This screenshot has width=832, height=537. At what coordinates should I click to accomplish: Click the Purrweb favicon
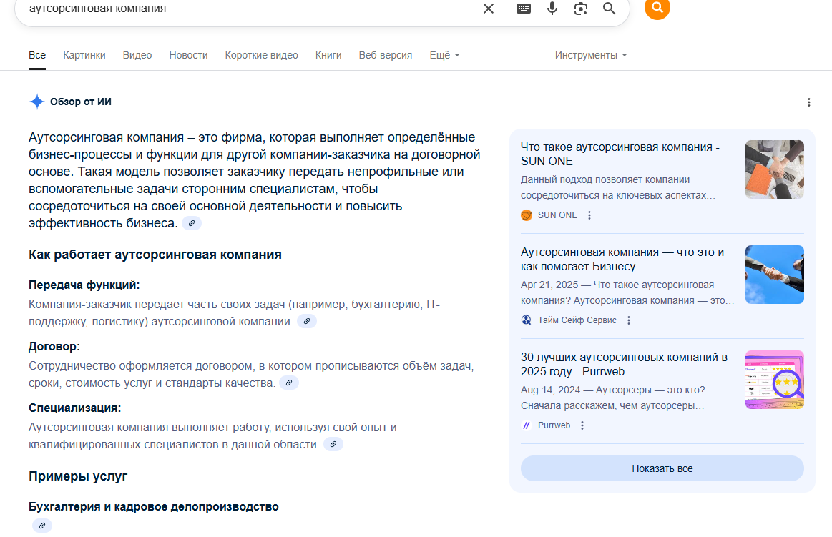(x=527, y=425)
